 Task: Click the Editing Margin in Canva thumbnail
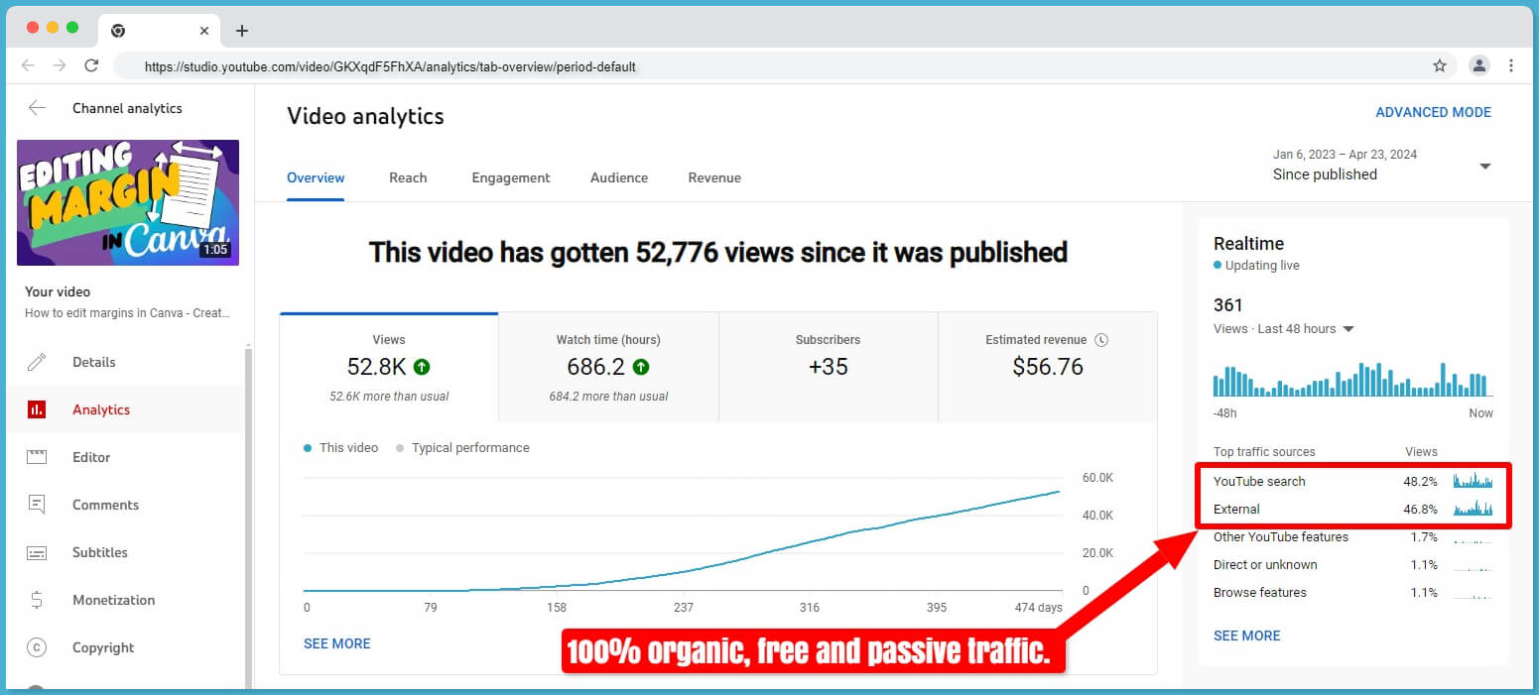[x=128, y=202]
